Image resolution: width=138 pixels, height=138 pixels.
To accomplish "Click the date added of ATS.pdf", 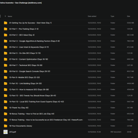I will [x=94, y=132].
